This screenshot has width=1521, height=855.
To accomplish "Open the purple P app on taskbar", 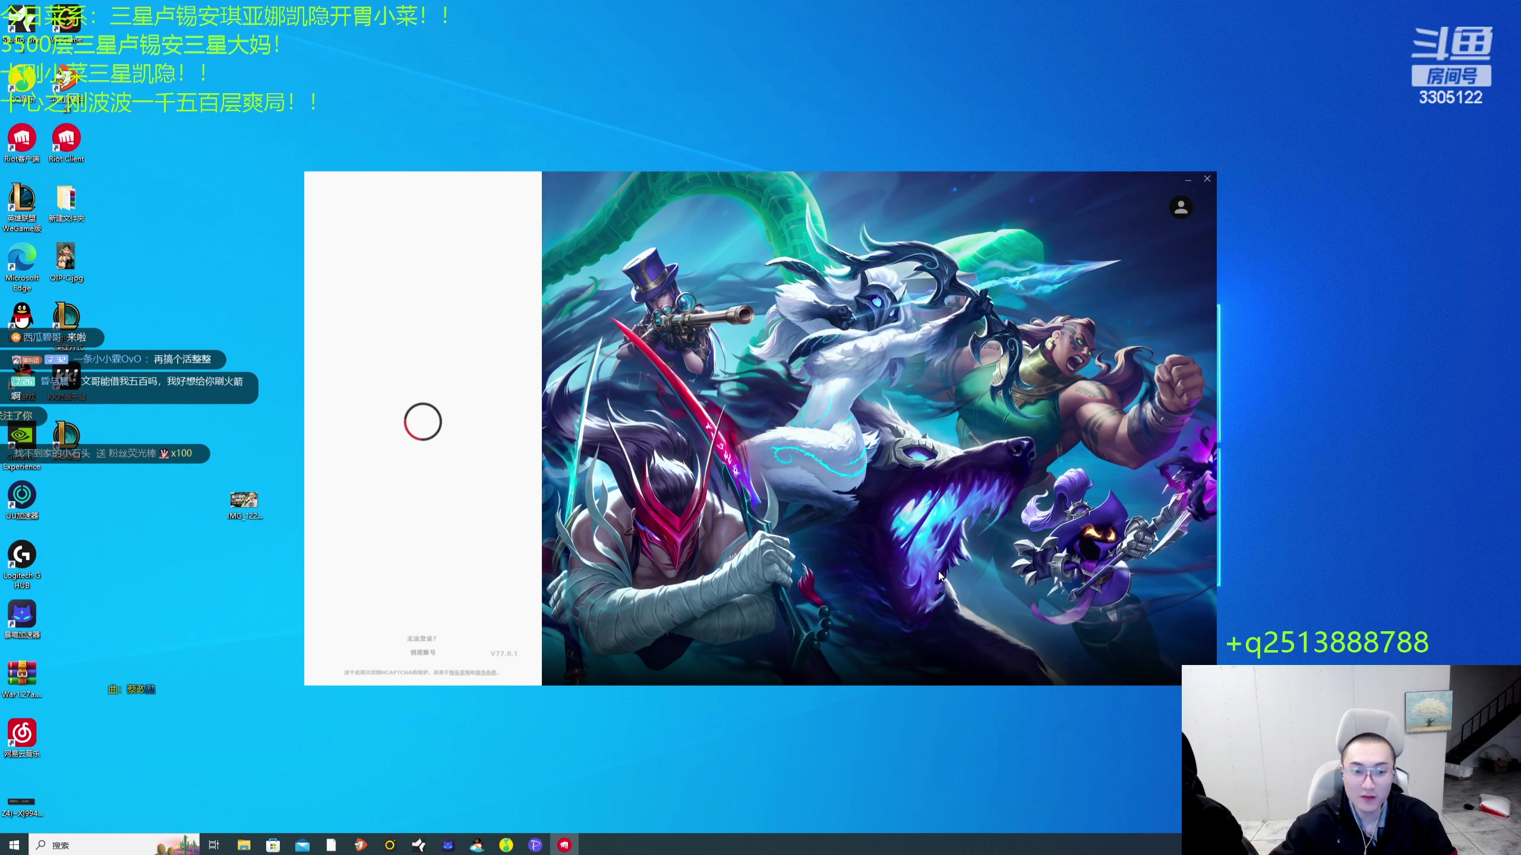I will 535,845.
